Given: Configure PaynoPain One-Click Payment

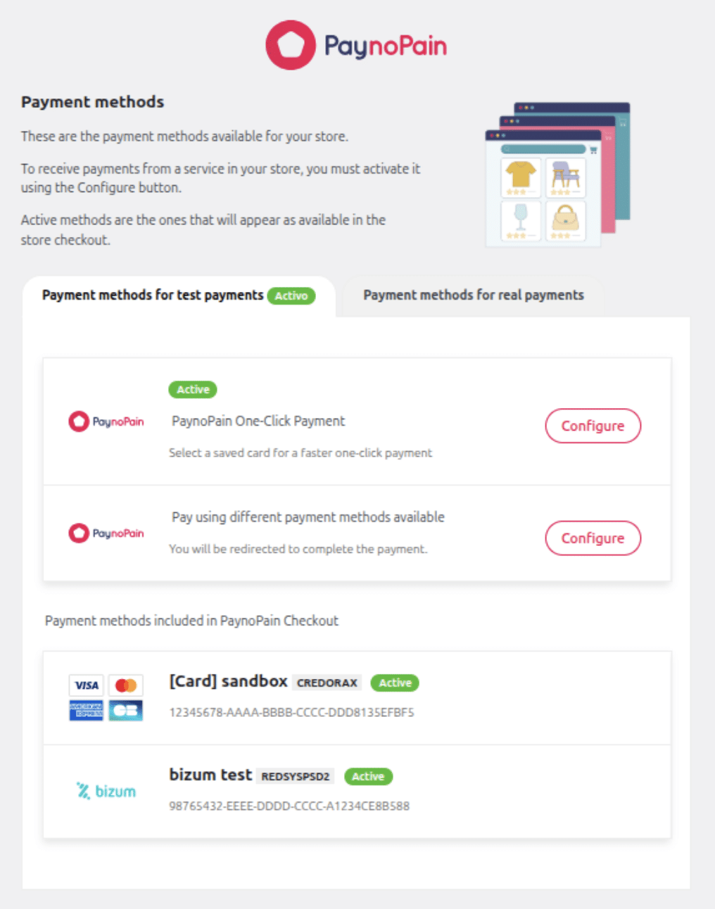Looking at the screenshot, I should click(593, 426).
